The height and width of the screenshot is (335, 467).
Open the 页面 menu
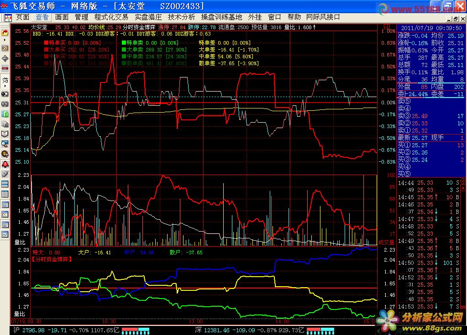(x=23, y=17)
